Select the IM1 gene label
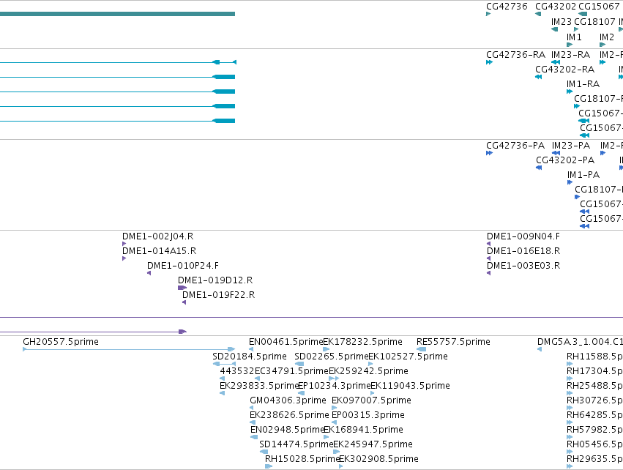 click(x=574, y=37)
